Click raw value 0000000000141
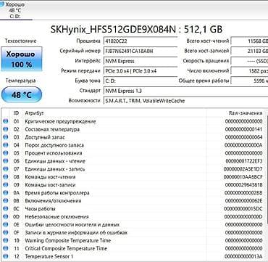Viewport: 268px width, 262px height. [243, 129]
